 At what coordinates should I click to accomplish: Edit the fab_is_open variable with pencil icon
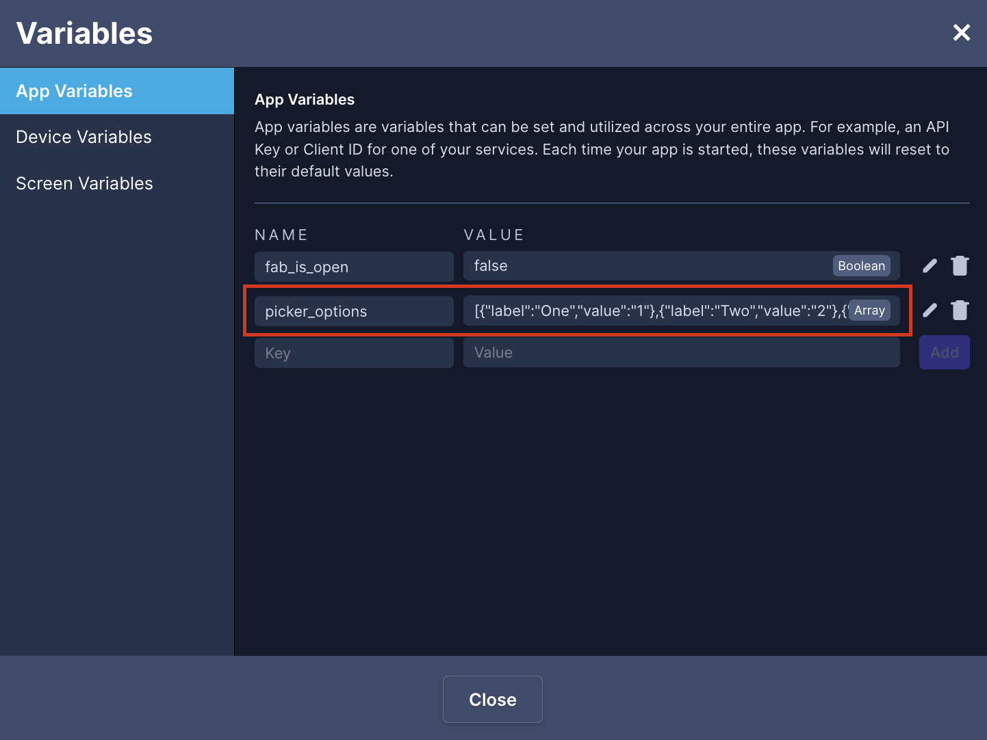[x=930, y=266]
